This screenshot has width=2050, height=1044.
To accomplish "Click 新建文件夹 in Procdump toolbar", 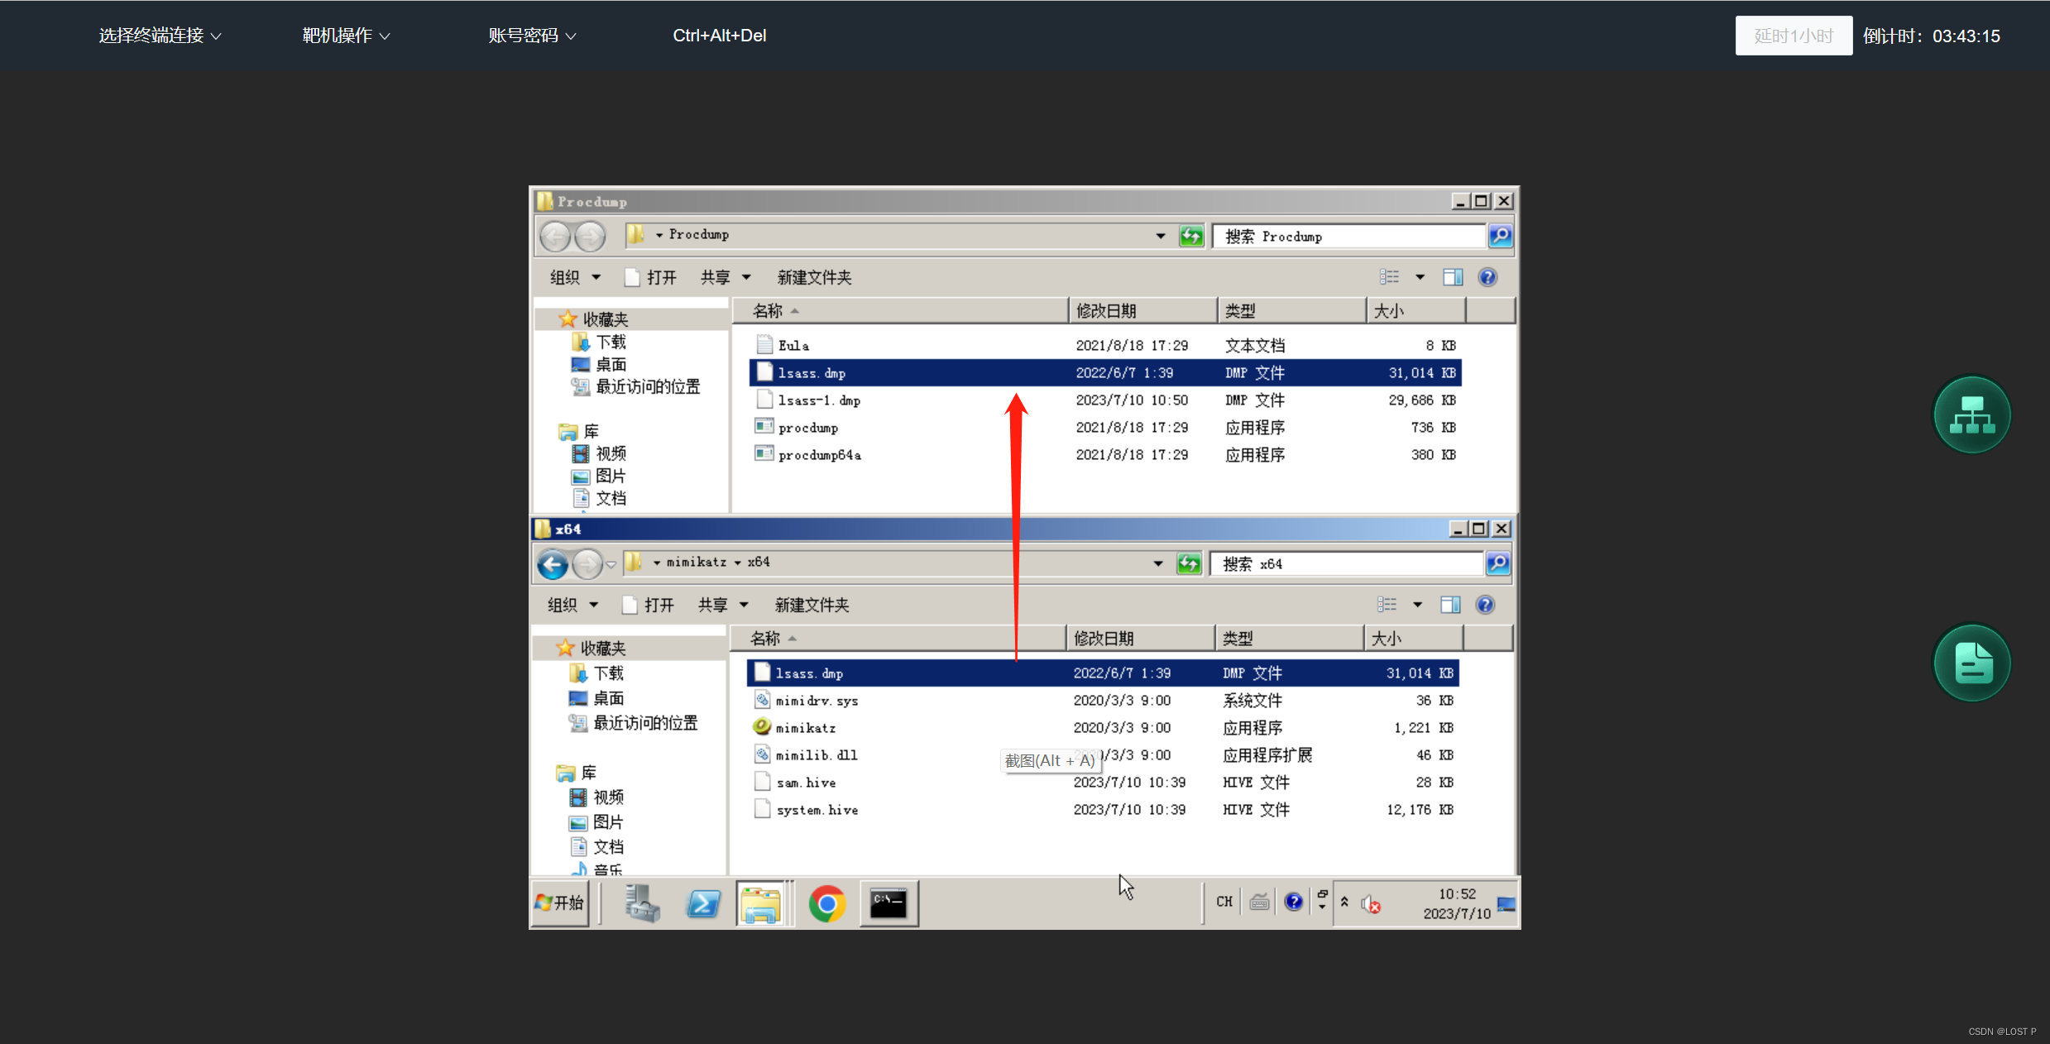I will [x=814, y=277].
